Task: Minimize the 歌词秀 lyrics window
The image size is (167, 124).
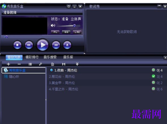Action: (x=159, y=6)
